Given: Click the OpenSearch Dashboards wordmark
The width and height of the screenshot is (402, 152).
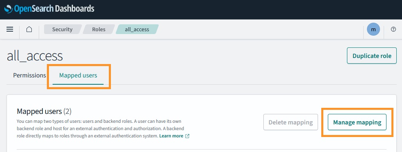Looking at the screenshot, I should (54, 9).
